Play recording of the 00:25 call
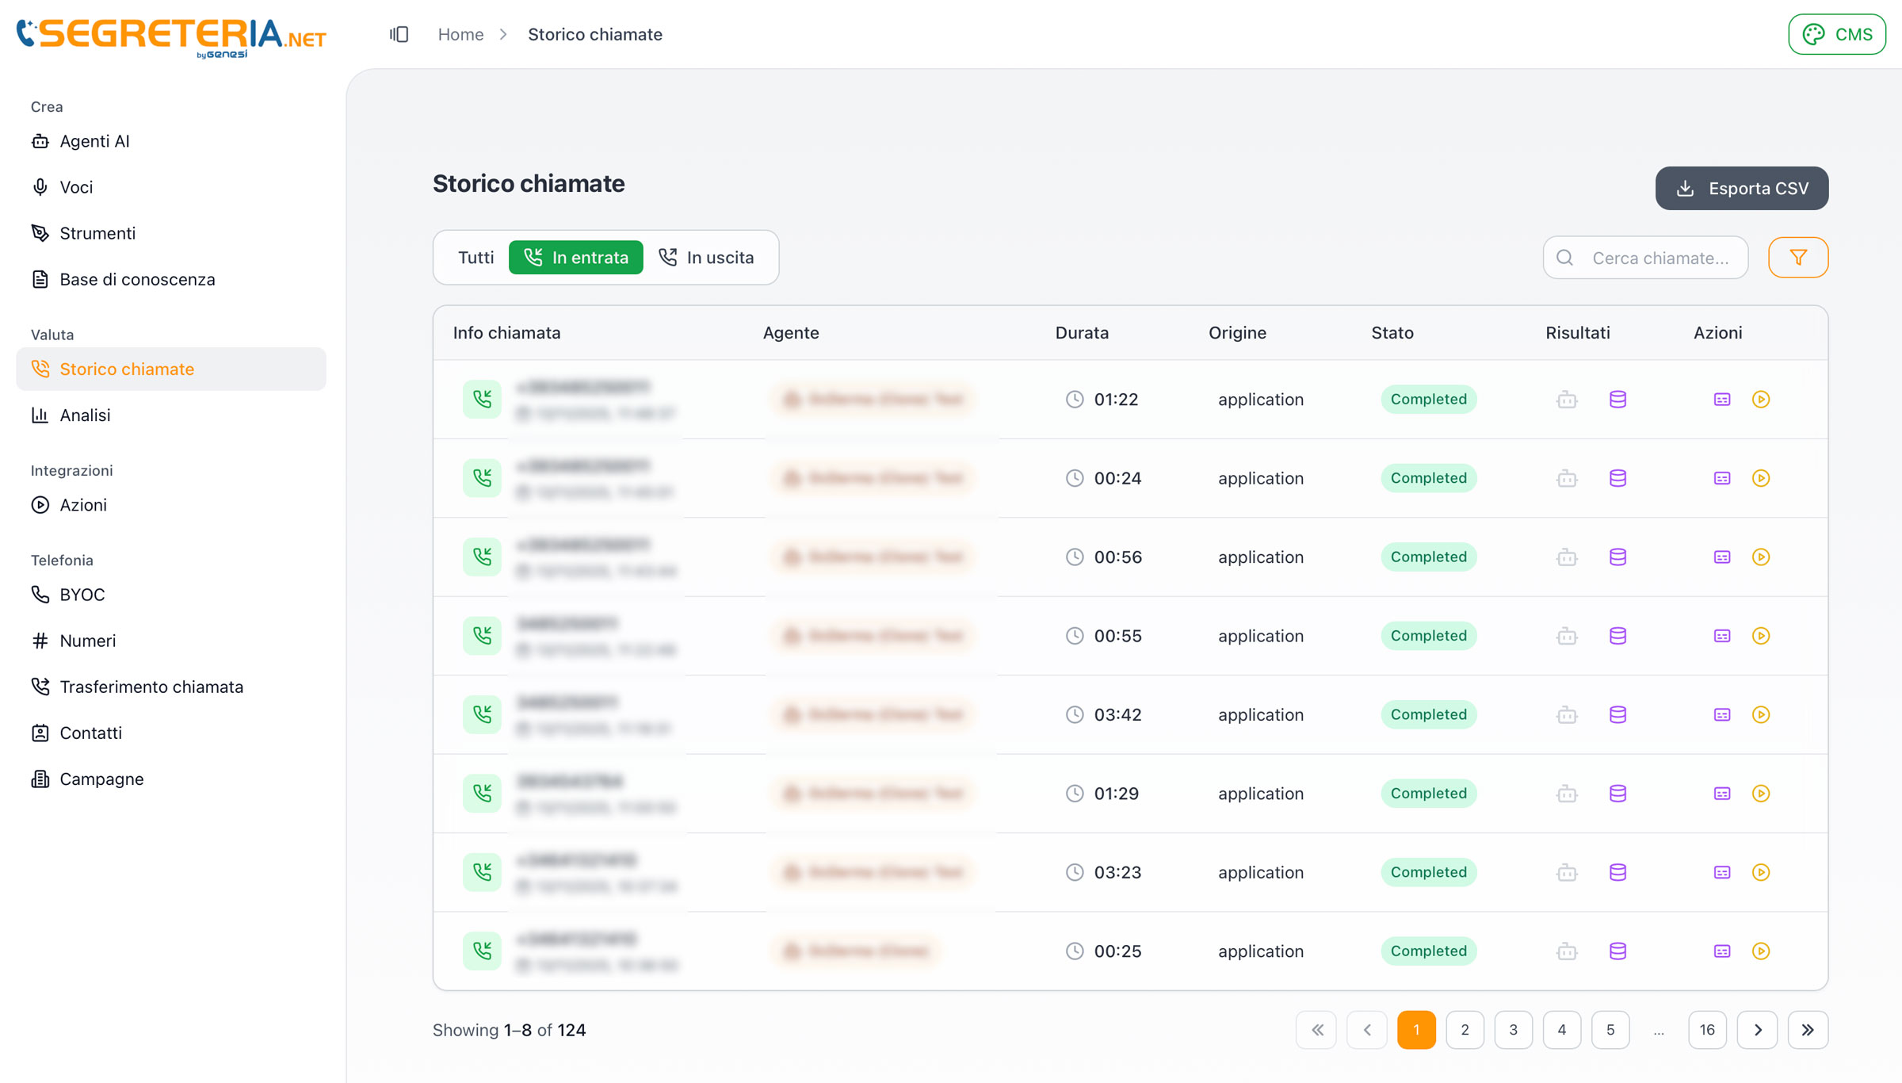1902x1083 pixels. point(1761,951)
